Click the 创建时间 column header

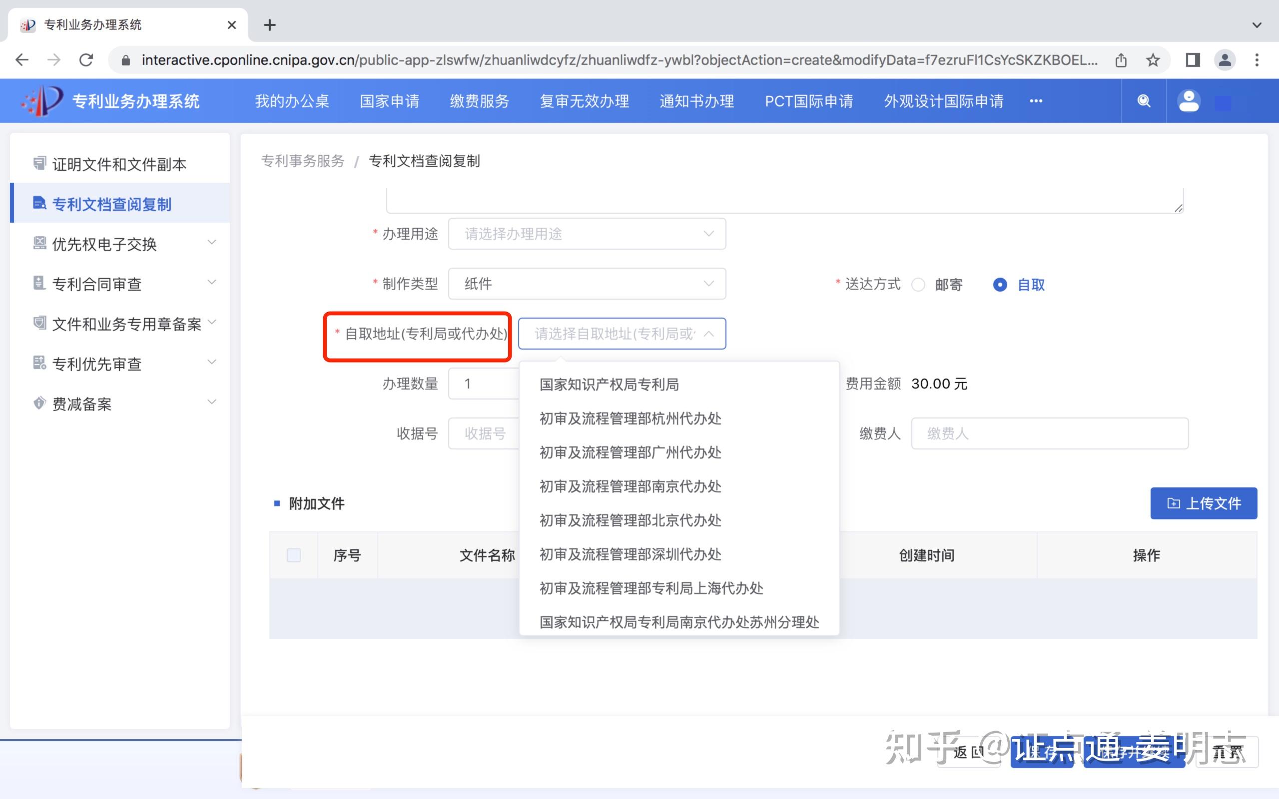(926, 555)
